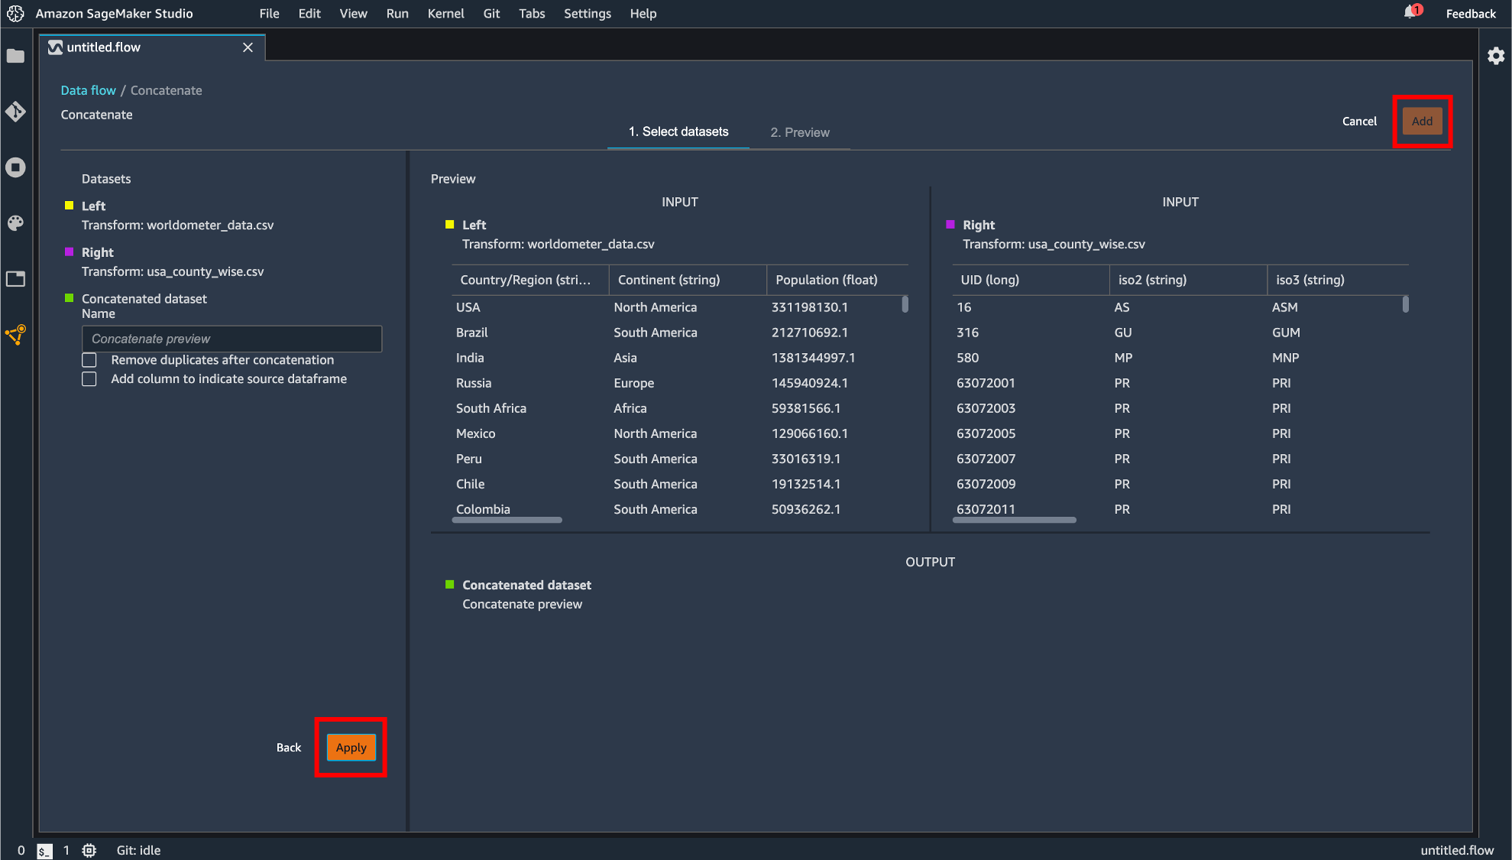The image size is (1512, 860).
Task: Open SageMaker components and registries icon
Action: point(15,335)
